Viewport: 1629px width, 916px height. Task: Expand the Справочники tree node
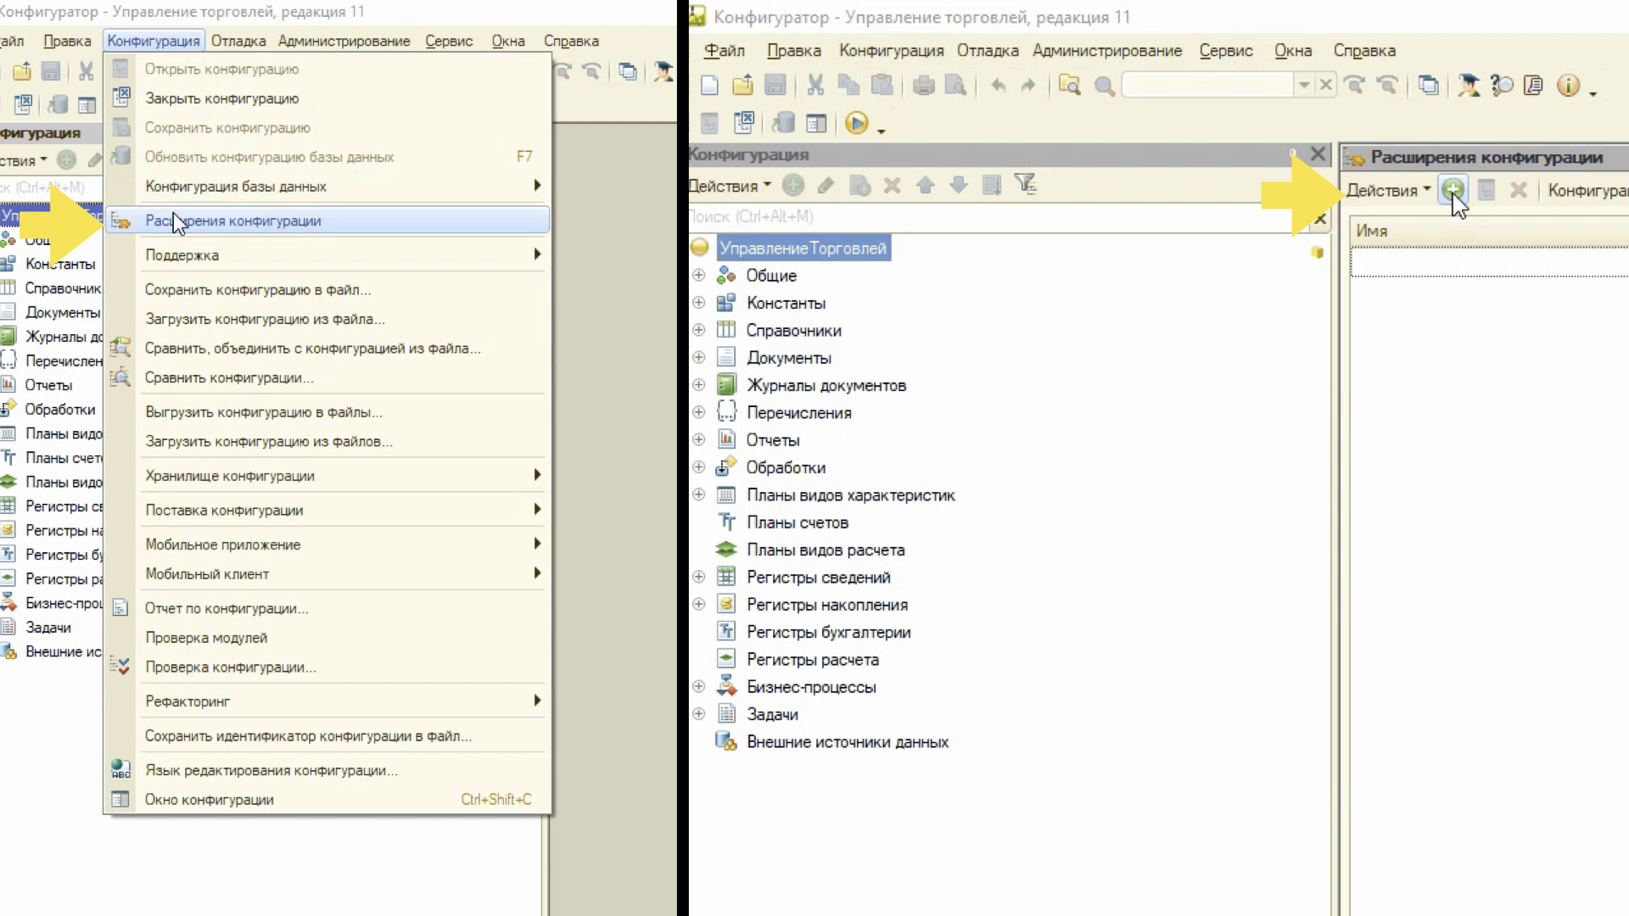[698, 330]
